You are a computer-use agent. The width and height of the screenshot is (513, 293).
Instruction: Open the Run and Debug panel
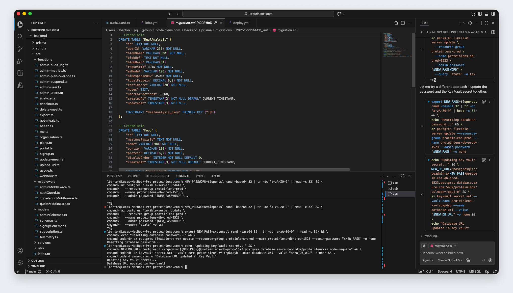point(20,61)
